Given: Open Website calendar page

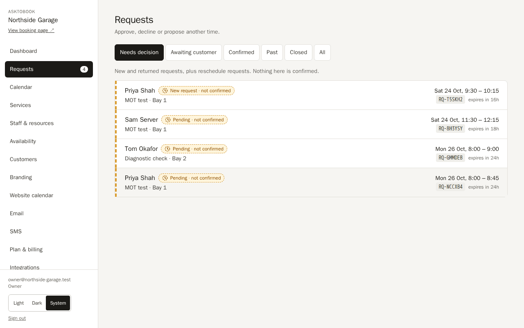Looking at the screenshot, I should (x=49, y=196).
